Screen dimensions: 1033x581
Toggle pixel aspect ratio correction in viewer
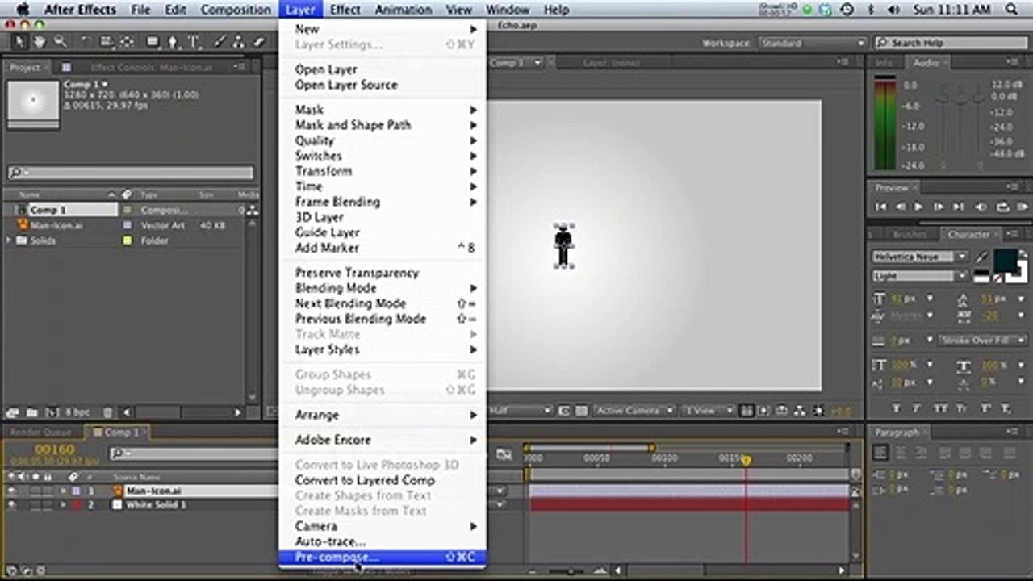pos(747,411)
